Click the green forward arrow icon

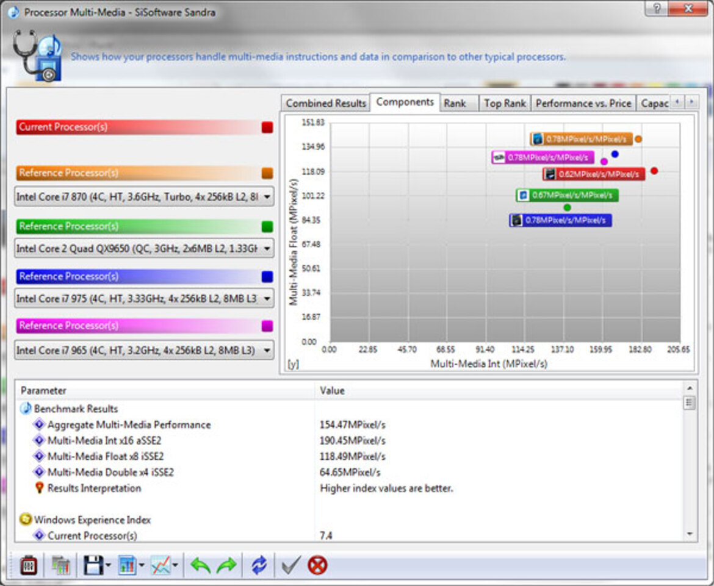[226, 565]
